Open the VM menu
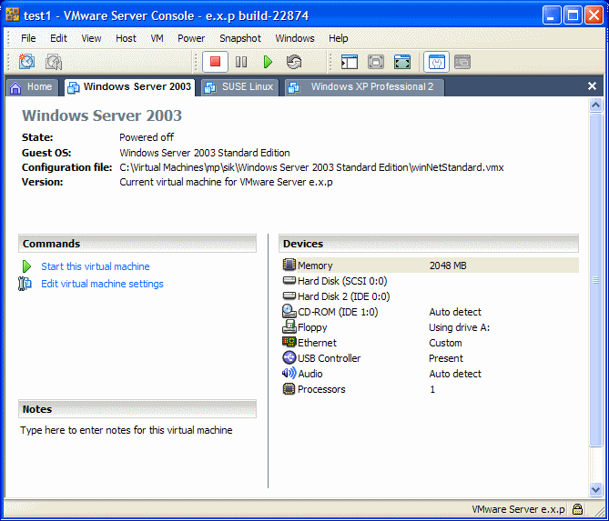Screen dimensions: 609x521 pos(157,38)
